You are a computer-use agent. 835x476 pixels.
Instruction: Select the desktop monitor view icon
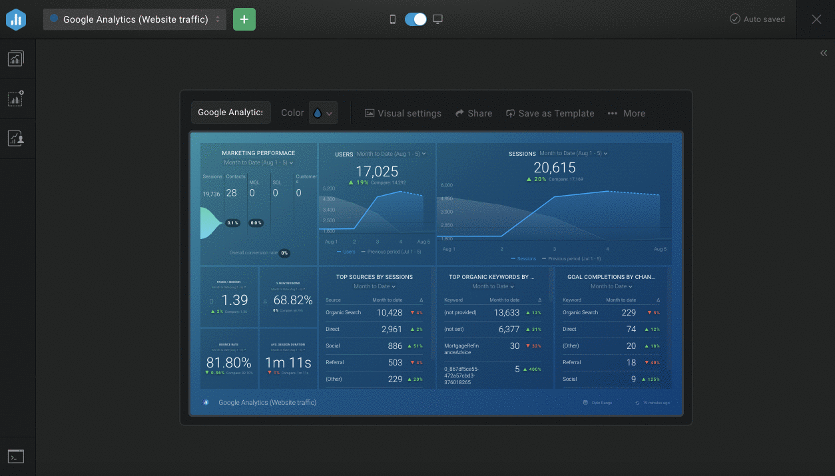point(437,19)
